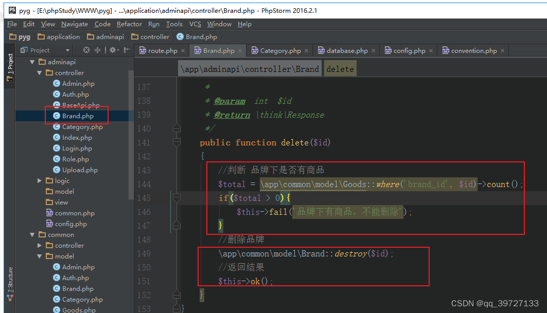The image size is (547, 313).
Task: Close the Category.php editor tab
Action: [306, 50]
